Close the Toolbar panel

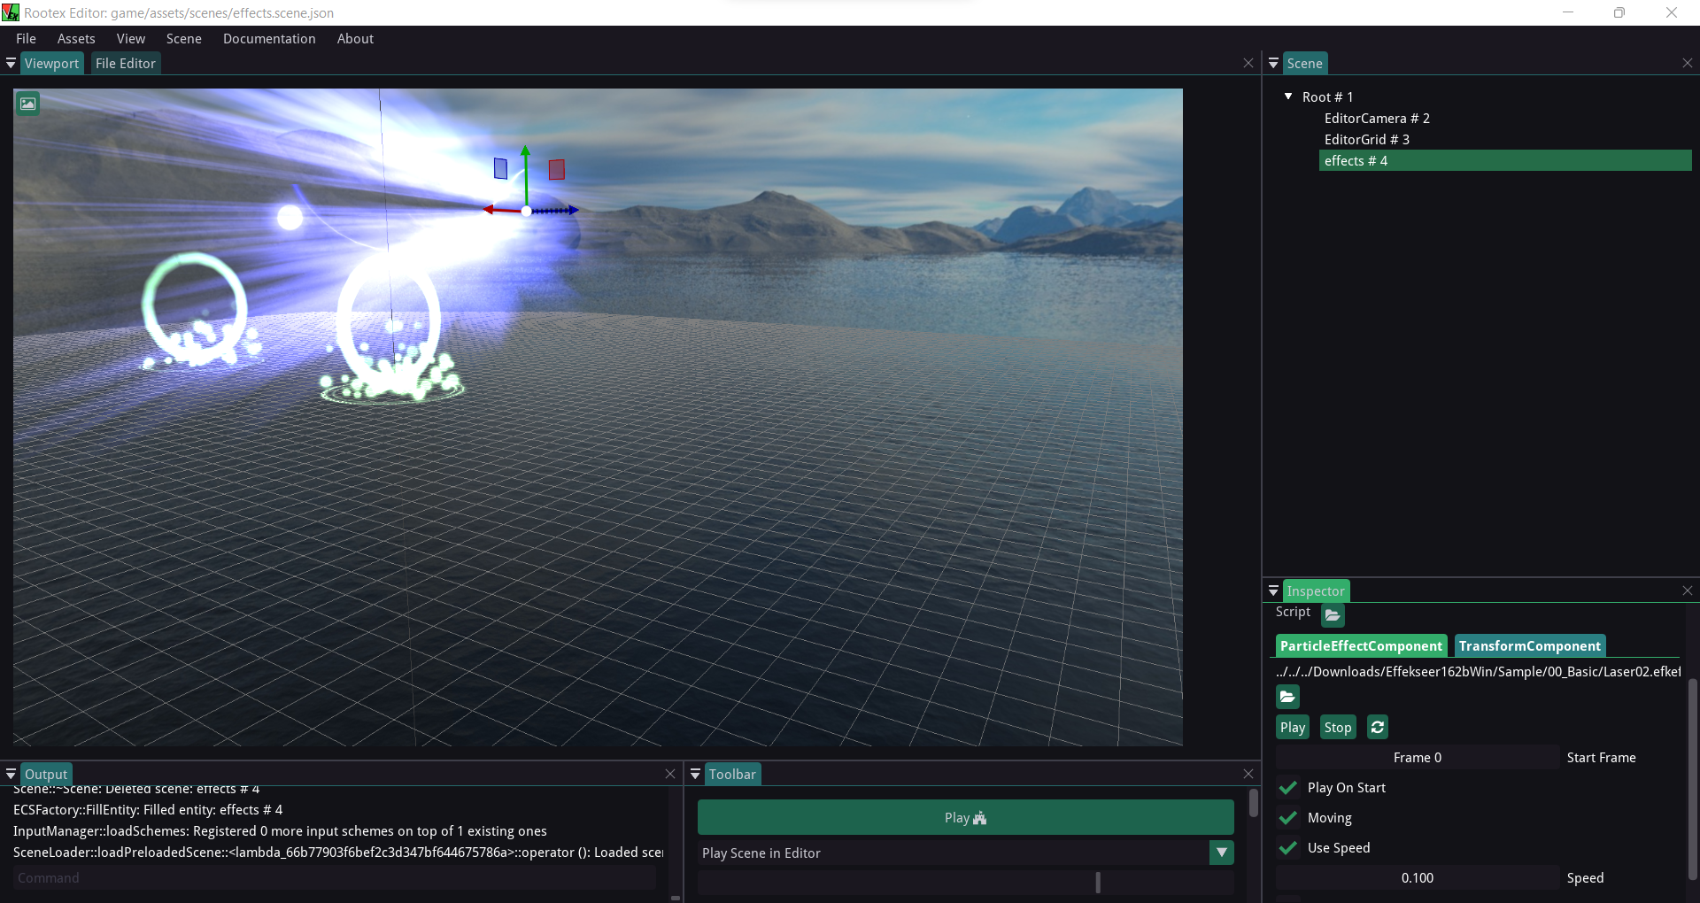pyautogui.click(x=1248, y=774)
